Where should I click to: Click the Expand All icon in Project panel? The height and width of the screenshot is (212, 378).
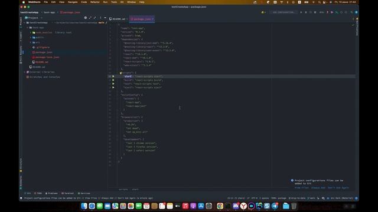tap(90, 18)
